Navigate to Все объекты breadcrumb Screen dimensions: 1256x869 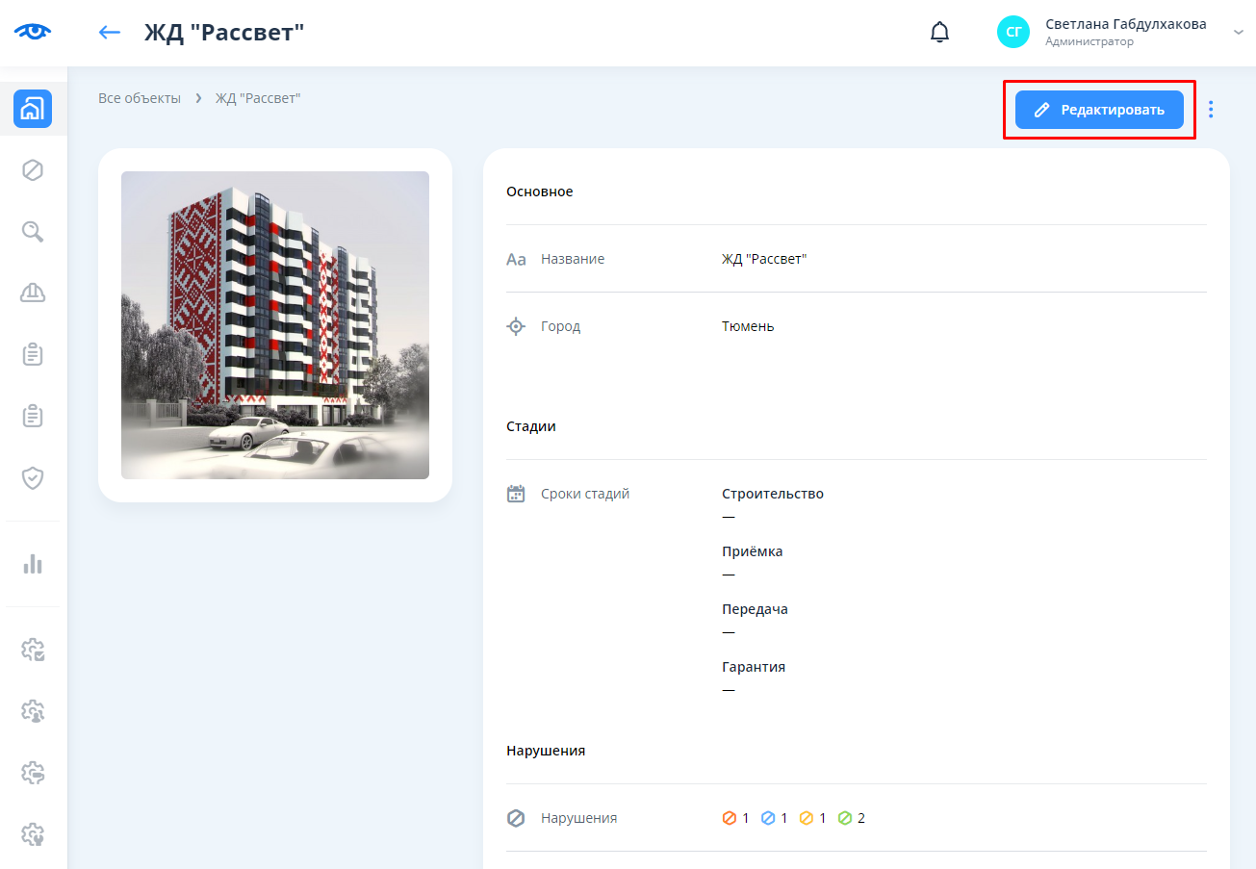tap(140, 98)
